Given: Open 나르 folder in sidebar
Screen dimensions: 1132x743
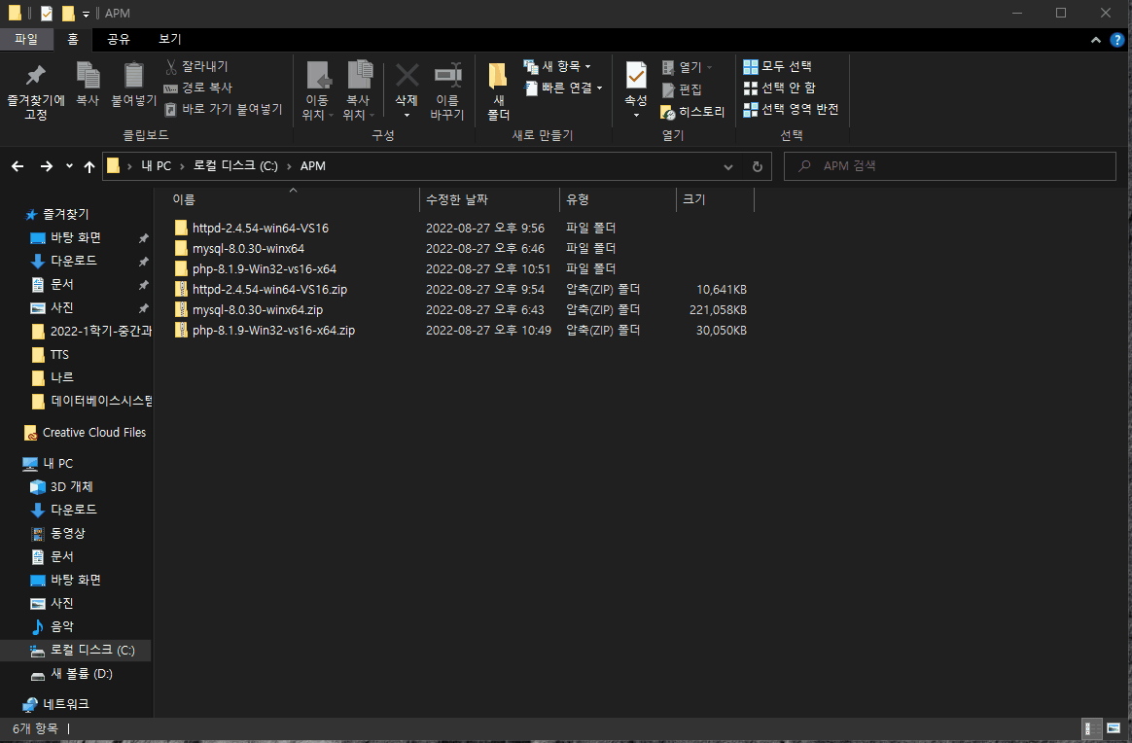Looking at the screenshot, I should point(61,377).
